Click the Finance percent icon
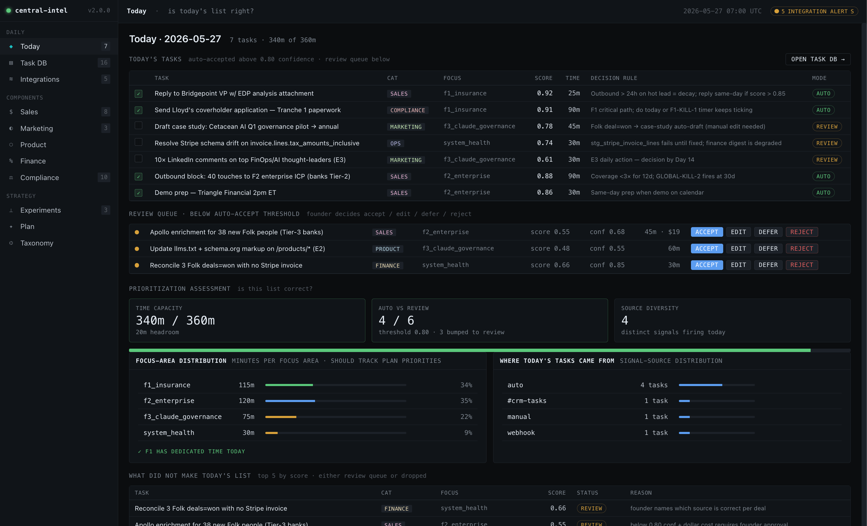Screen dimensions: 867x526 pyautogui.click(x=11, y=161)
